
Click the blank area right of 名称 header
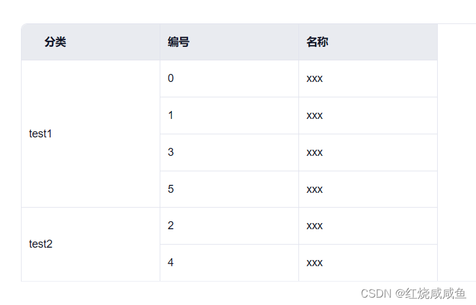(456, 43)
